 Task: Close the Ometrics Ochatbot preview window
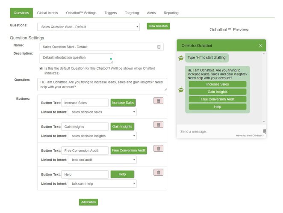(x=260, y=46)
